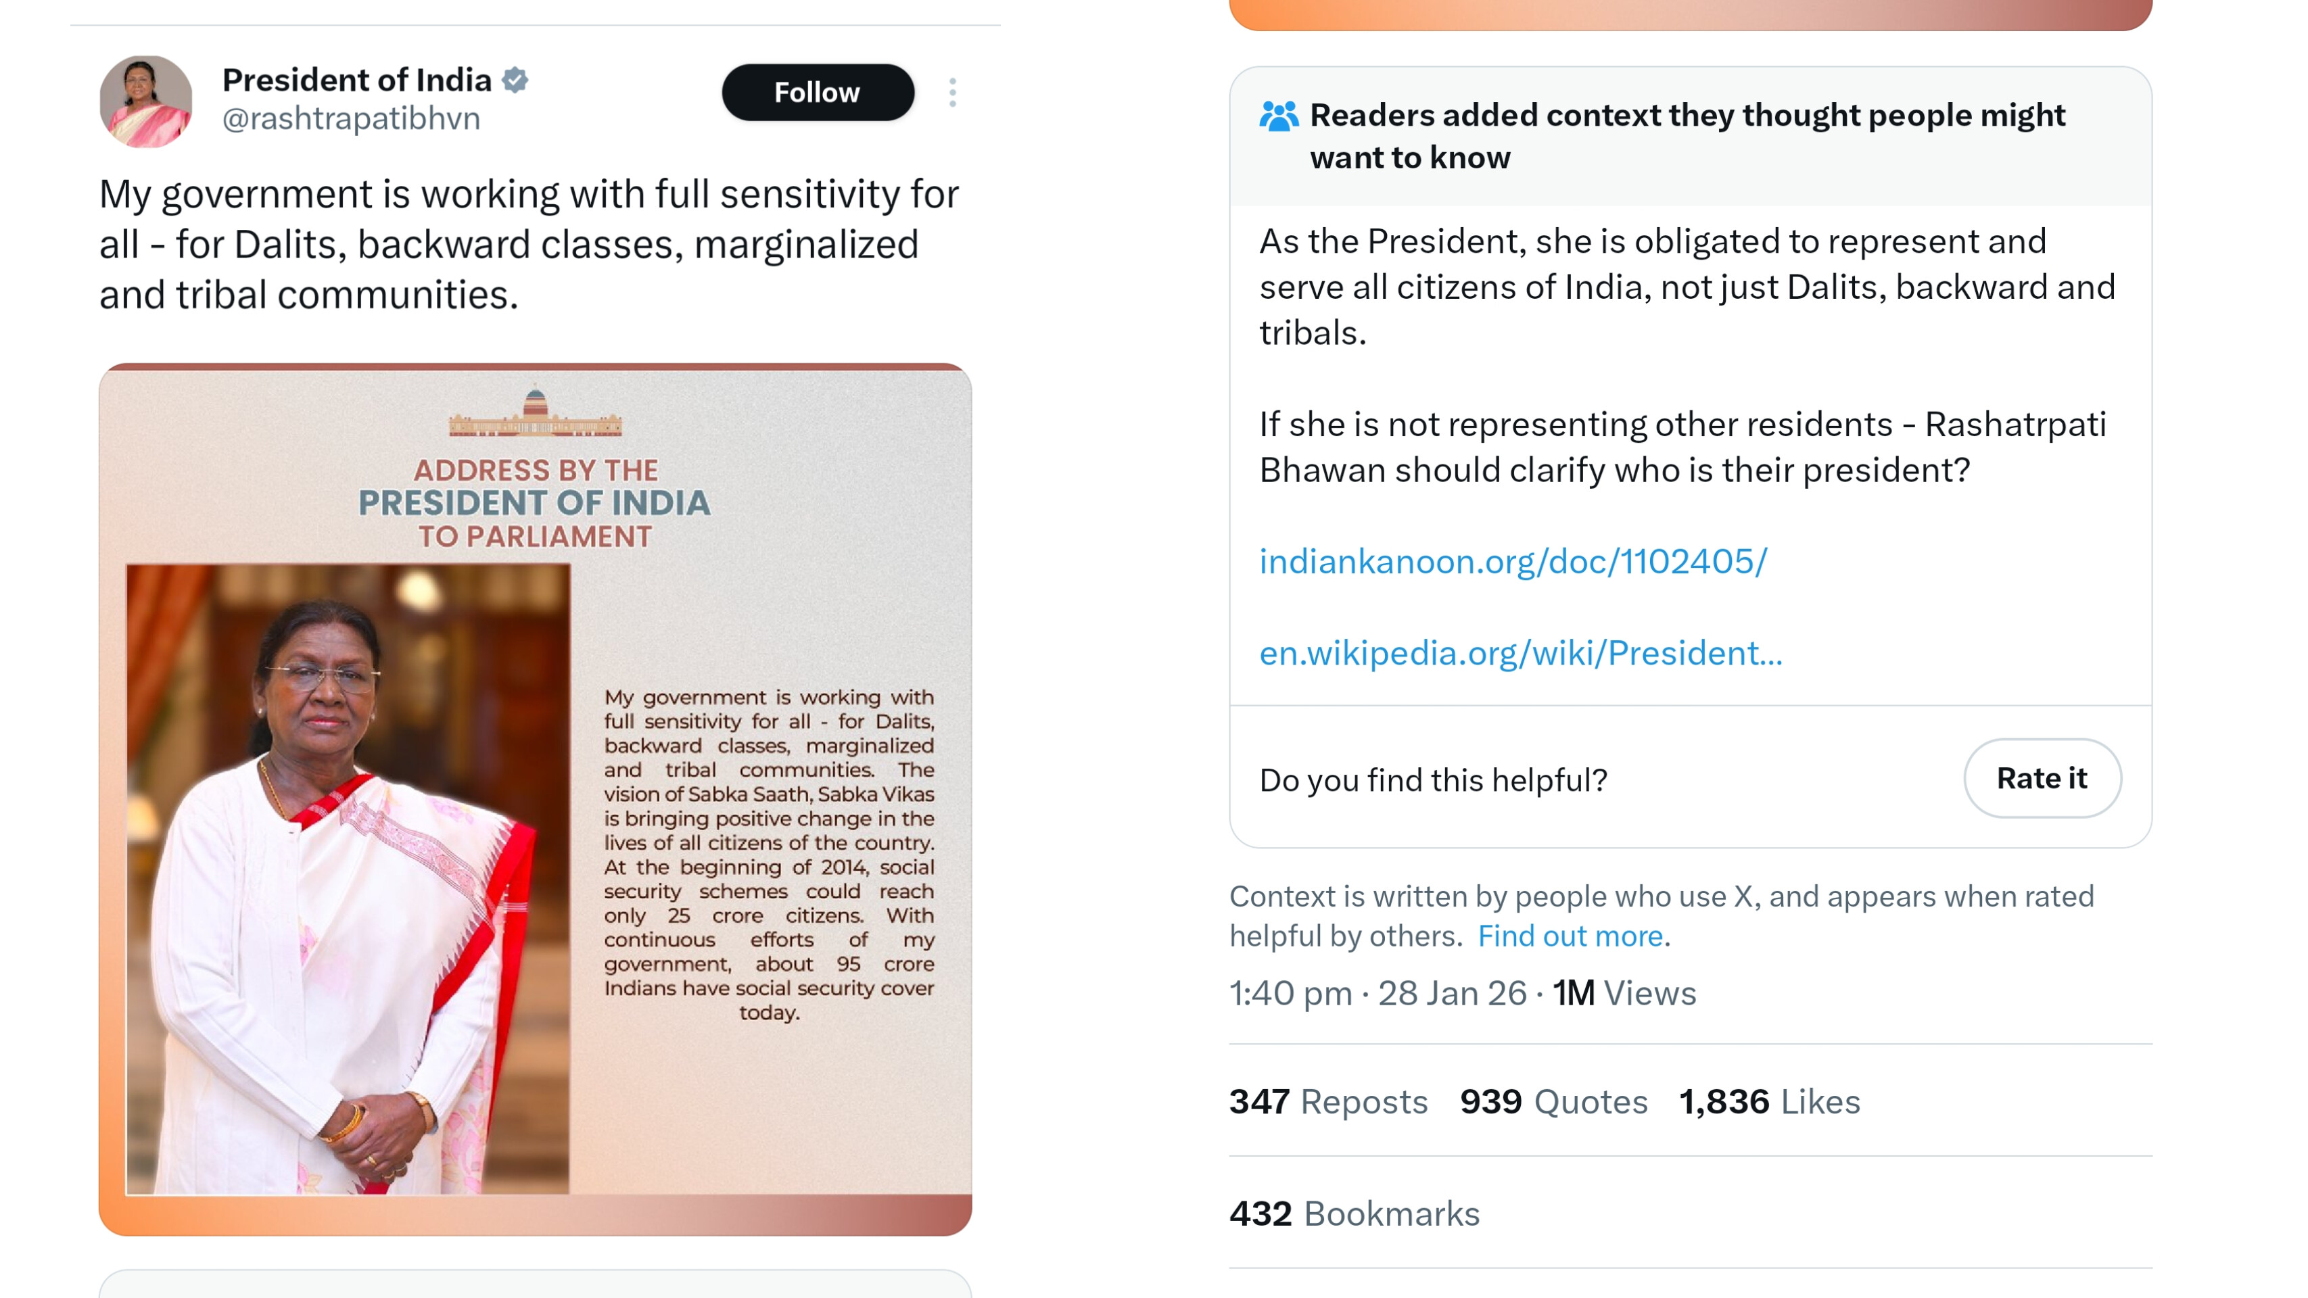Click the 1M Views count
This screenshot has height=1298, width=2308.
[x=1624, y=993]
